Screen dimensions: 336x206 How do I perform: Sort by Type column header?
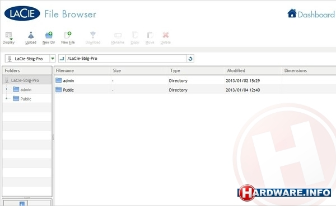196,70
